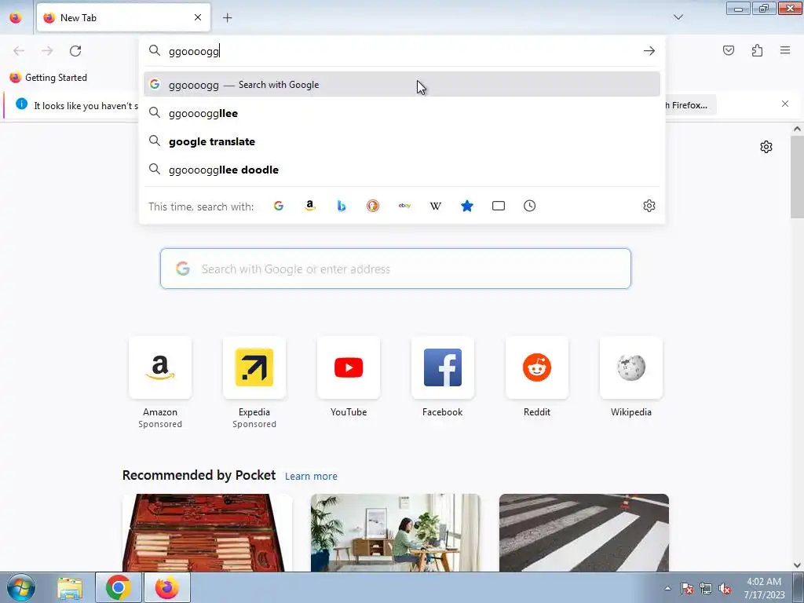Open the Pocket story with woman at desk
This screenshot has width=804, height=603.
pos(396,533)
